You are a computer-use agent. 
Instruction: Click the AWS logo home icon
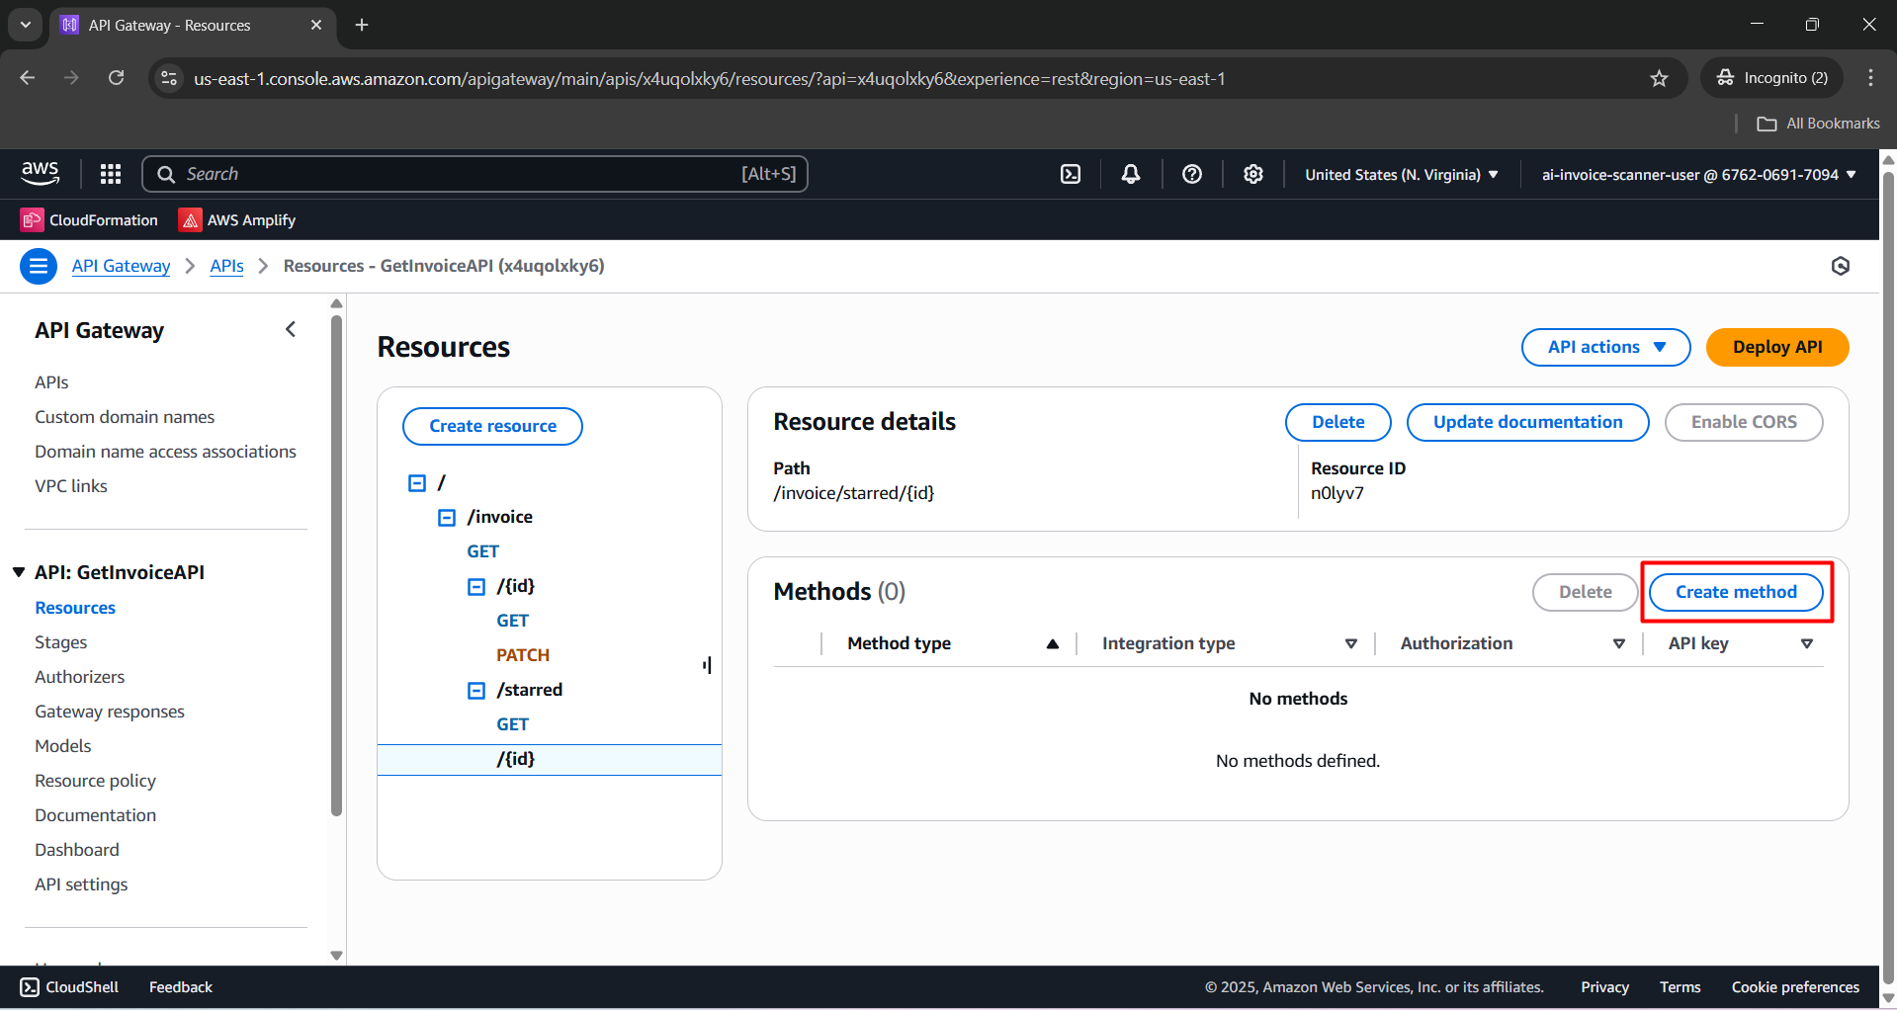point(41,173)
